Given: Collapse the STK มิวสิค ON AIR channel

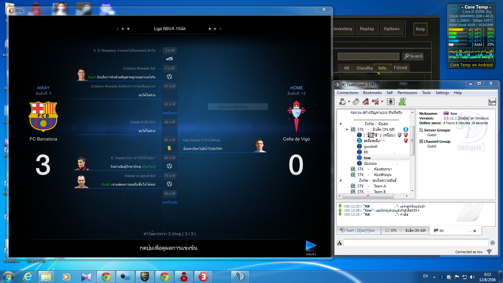Looking at the screenshot, I should pos(347,129).
